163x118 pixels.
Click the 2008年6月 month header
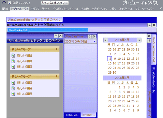click(x=122, y=40)
